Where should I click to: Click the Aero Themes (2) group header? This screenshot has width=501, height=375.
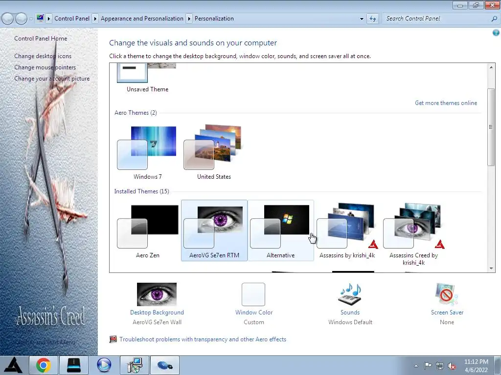coord(136,113)
